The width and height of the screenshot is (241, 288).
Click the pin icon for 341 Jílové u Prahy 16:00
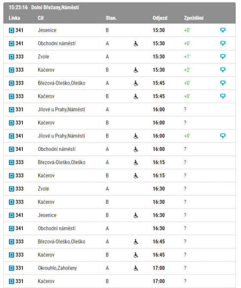tap(223, 136)
